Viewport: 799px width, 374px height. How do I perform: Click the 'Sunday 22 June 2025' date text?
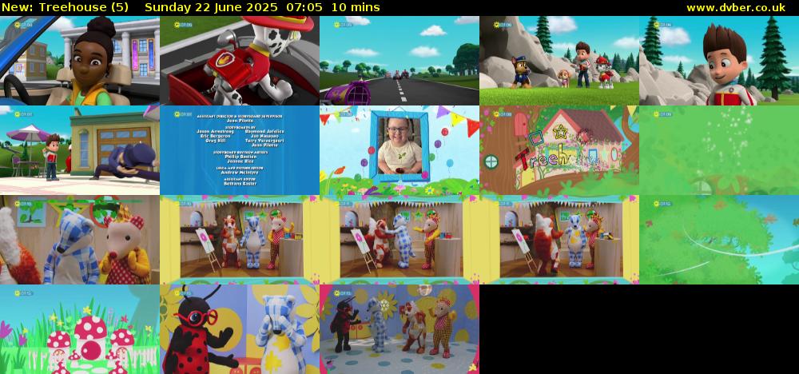click(211, 8)
